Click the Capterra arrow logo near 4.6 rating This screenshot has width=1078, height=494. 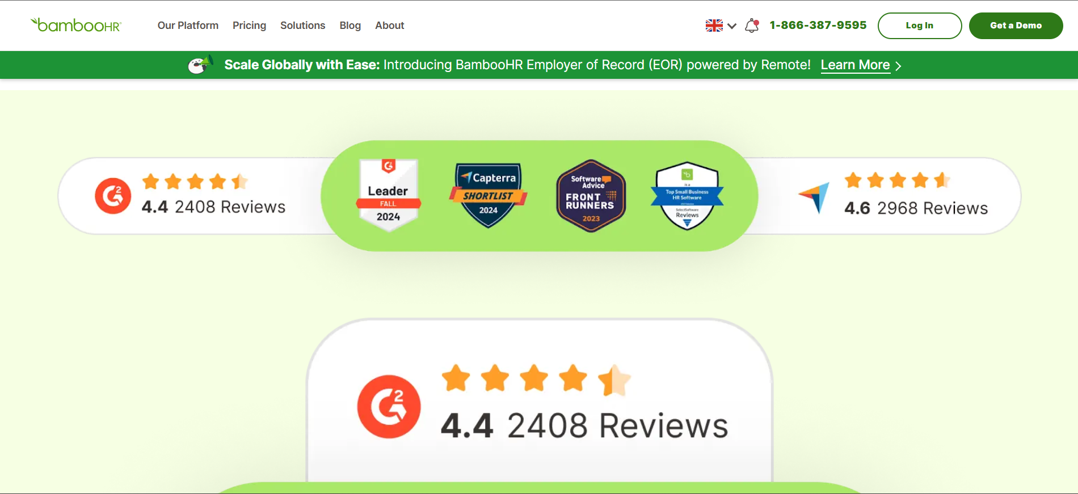click(x=814, y=197)
